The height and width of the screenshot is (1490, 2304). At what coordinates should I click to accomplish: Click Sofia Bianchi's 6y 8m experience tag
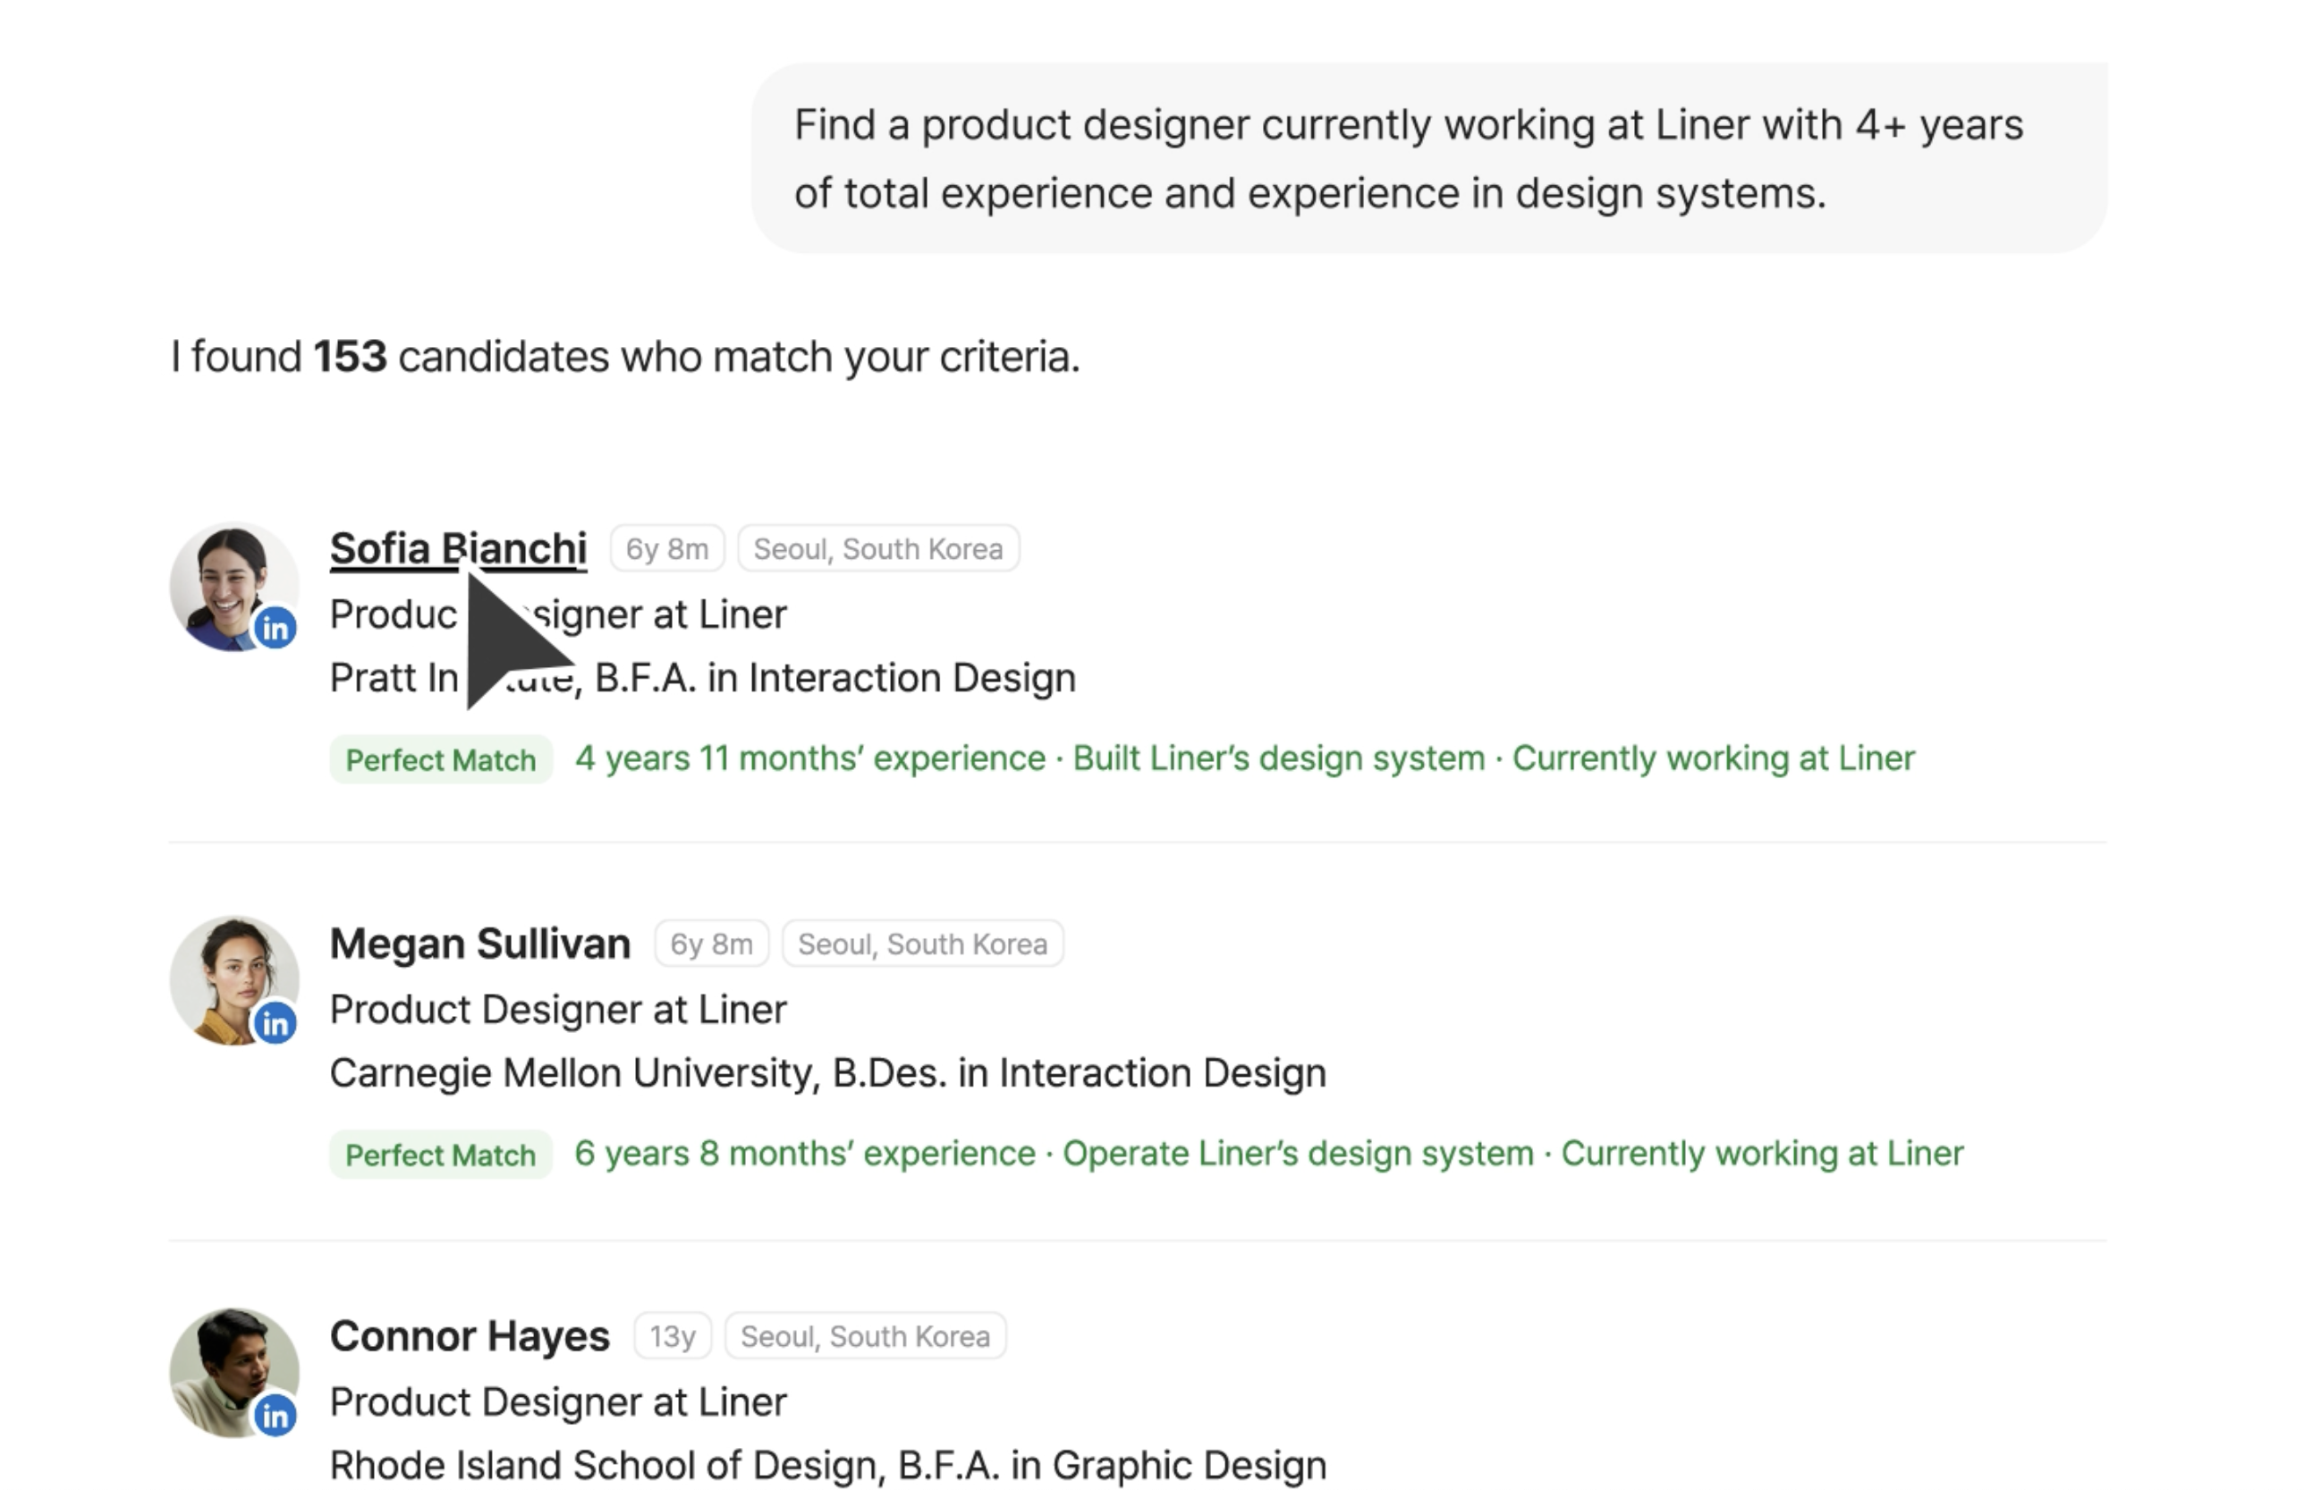tap(666, 549)
